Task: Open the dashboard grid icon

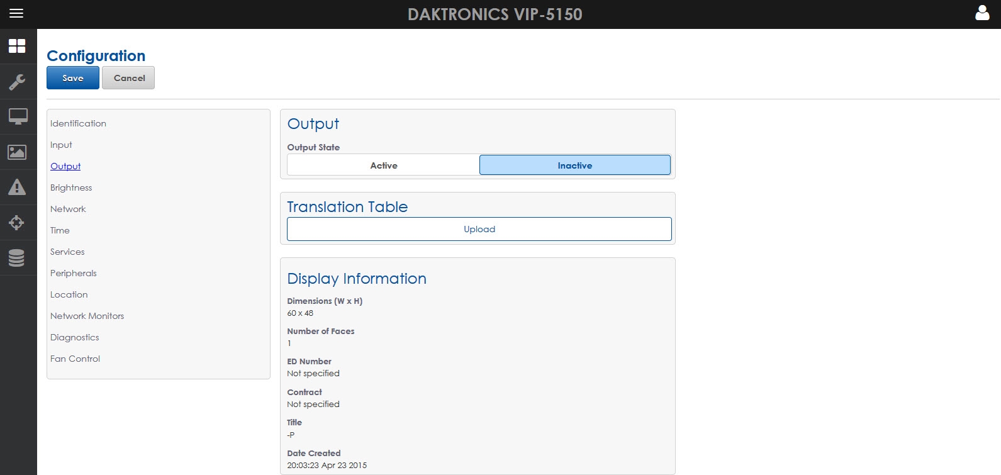Action: (x=17, y=46)
